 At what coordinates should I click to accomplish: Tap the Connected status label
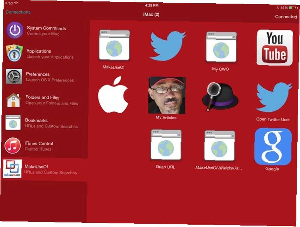click(x=286, y=17)
